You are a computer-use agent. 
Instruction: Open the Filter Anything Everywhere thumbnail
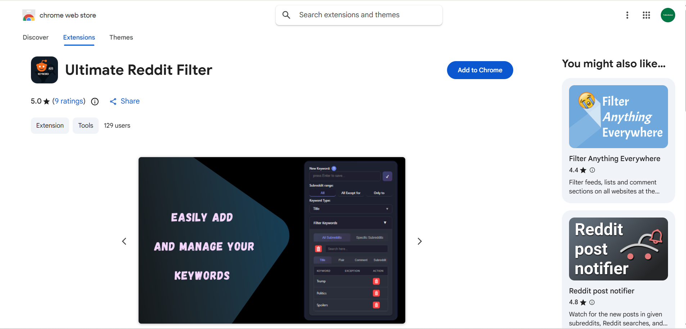pyautogui.click(x=618, y=116)
